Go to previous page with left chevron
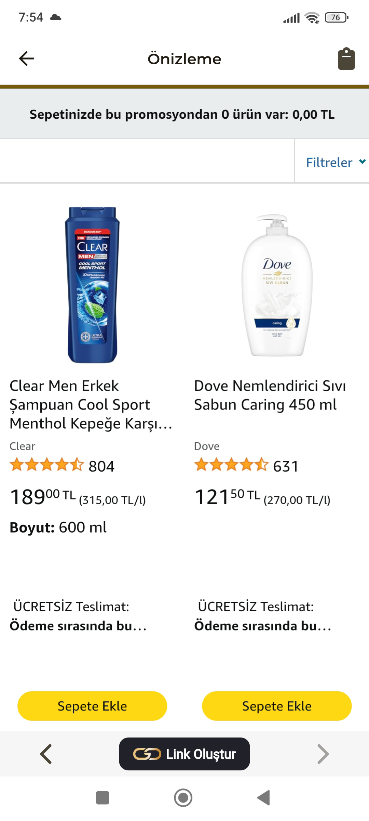369x821 pixels. [46, 754]
